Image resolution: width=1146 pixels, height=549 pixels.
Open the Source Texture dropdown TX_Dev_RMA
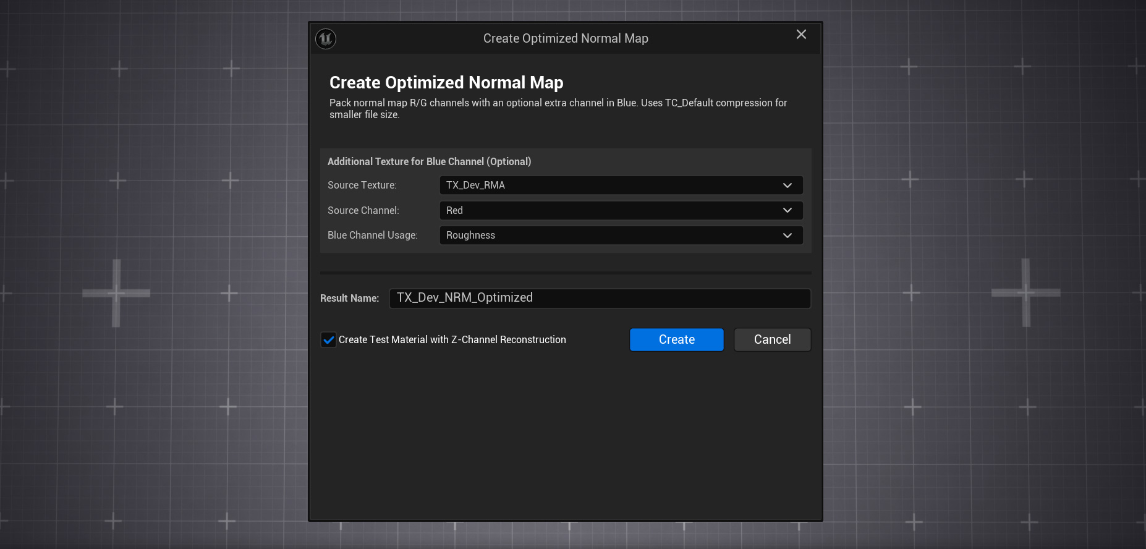pos(621,185)
